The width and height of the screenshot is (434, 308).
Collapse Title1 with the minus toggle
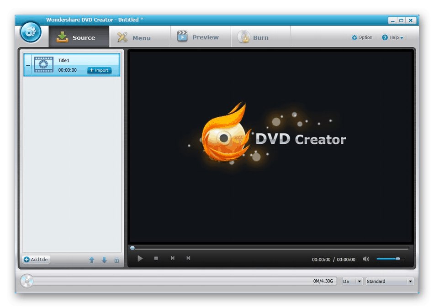click(28, 65)
